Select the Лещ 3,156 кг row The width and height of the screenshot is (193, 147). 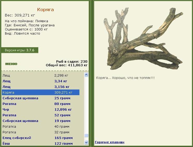pyautogui.click(x=41, y=87)
